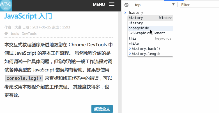The height and width of the screenshot is (113, 219).
Task: Click the W3Cplus logo
Action: [6, 5]
